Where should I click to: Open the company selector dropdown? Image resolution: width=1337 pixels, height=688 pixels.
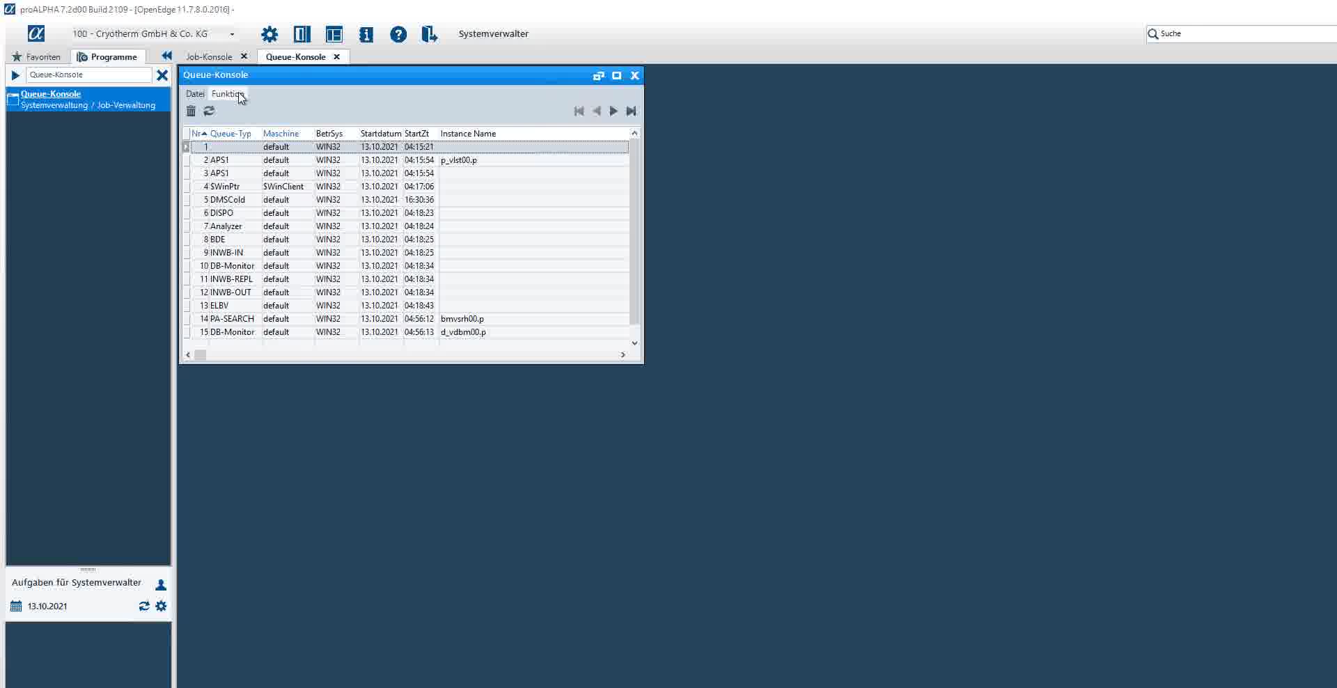tap(232, 33)
